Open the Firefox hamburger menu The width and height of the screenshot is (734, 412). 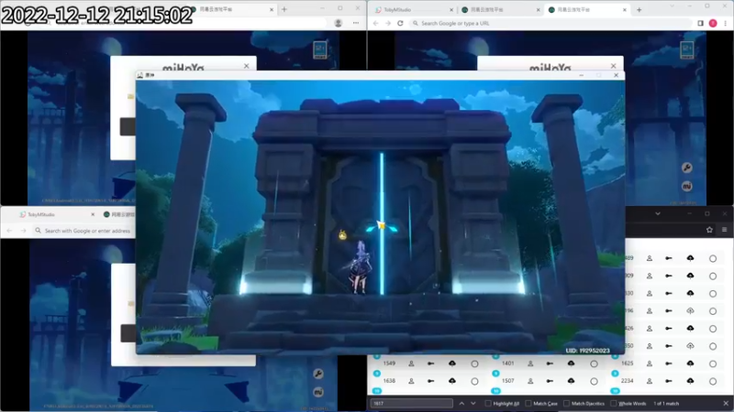pos(724,230)
